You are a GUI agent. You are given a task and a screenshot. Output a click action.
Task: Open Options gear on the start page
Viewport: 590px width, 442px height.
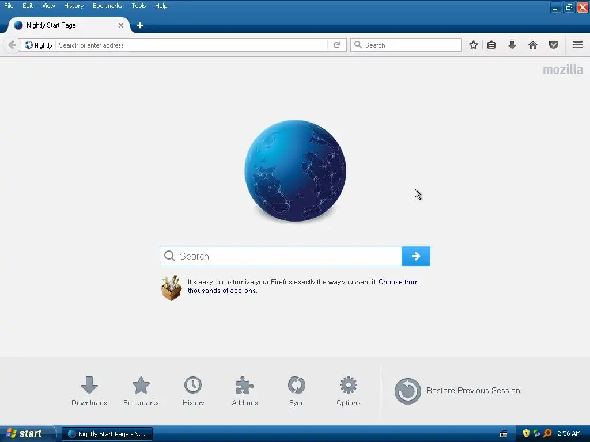(349, 391)
